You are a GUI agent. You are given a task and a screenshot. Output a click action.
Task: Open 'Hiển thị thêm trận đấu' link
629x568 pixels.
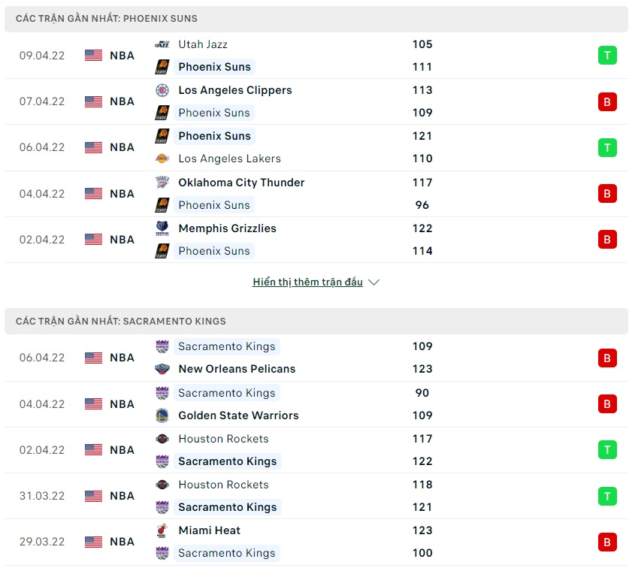(307, 282)
